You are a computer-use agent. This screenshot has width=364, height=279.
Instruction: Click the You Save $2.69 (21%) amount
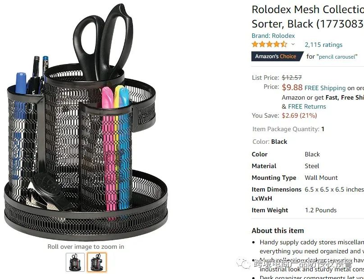tap(299, 115)
